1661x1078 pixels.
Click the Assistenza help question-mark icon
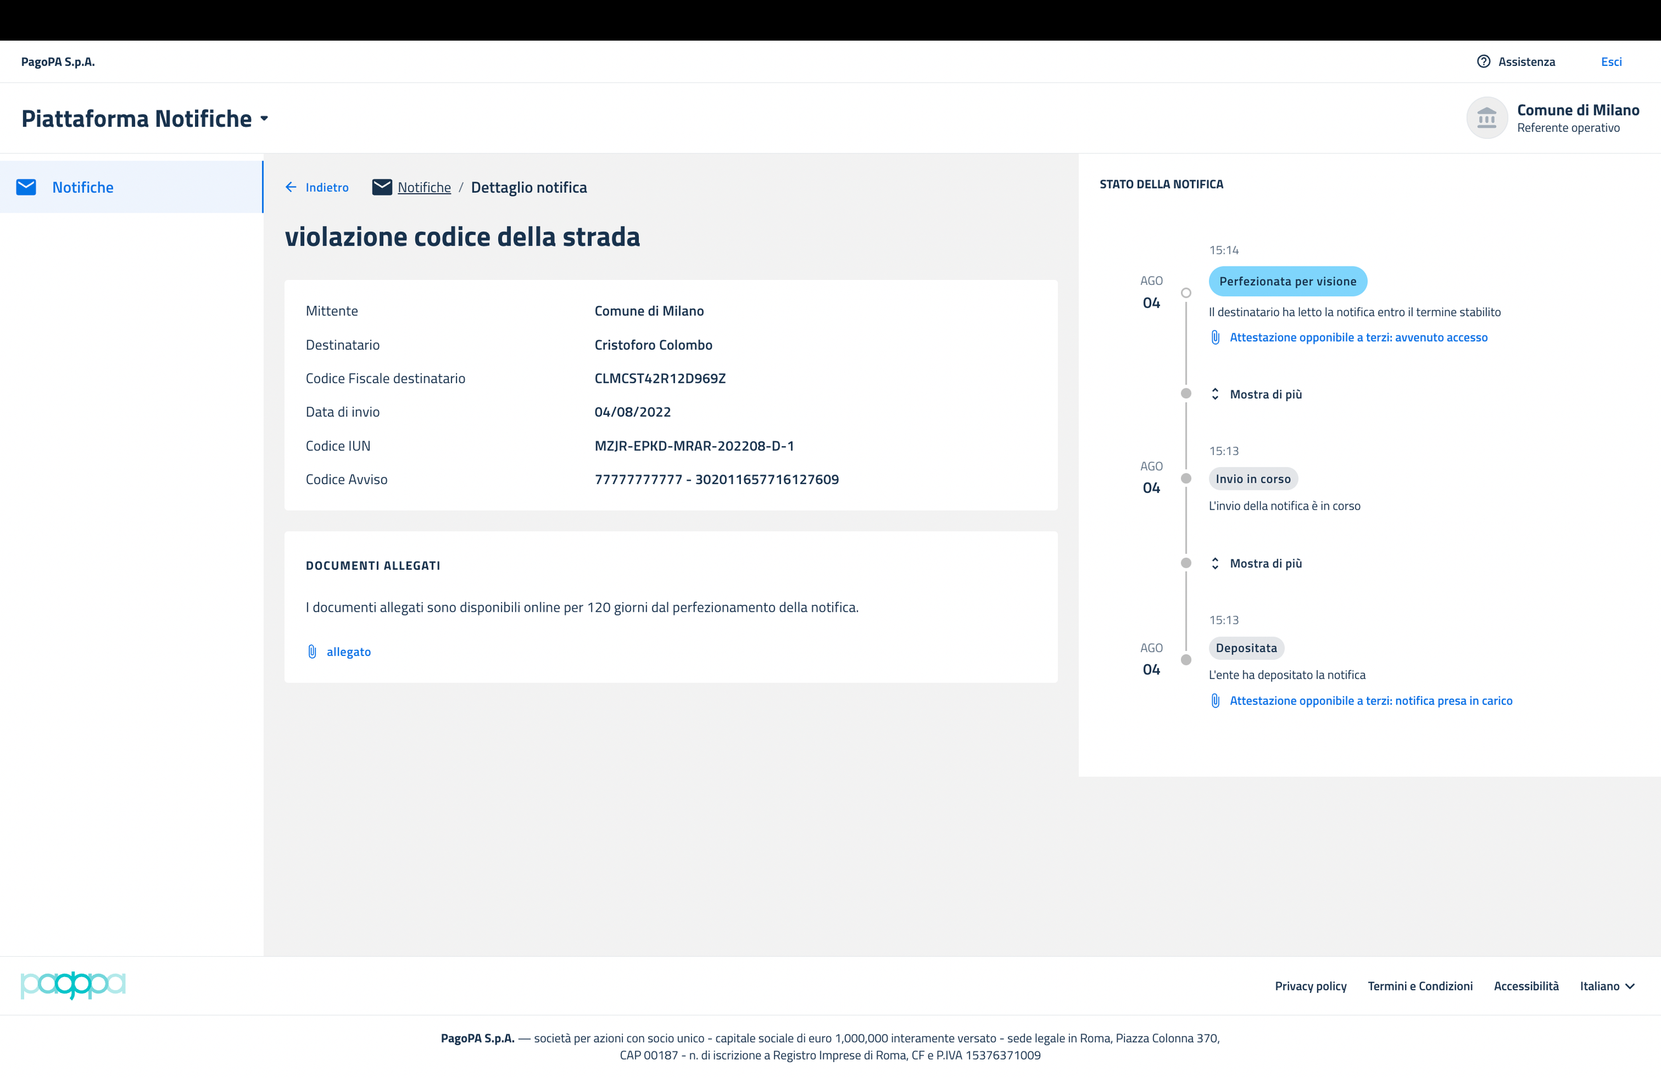click(1483, 62)
